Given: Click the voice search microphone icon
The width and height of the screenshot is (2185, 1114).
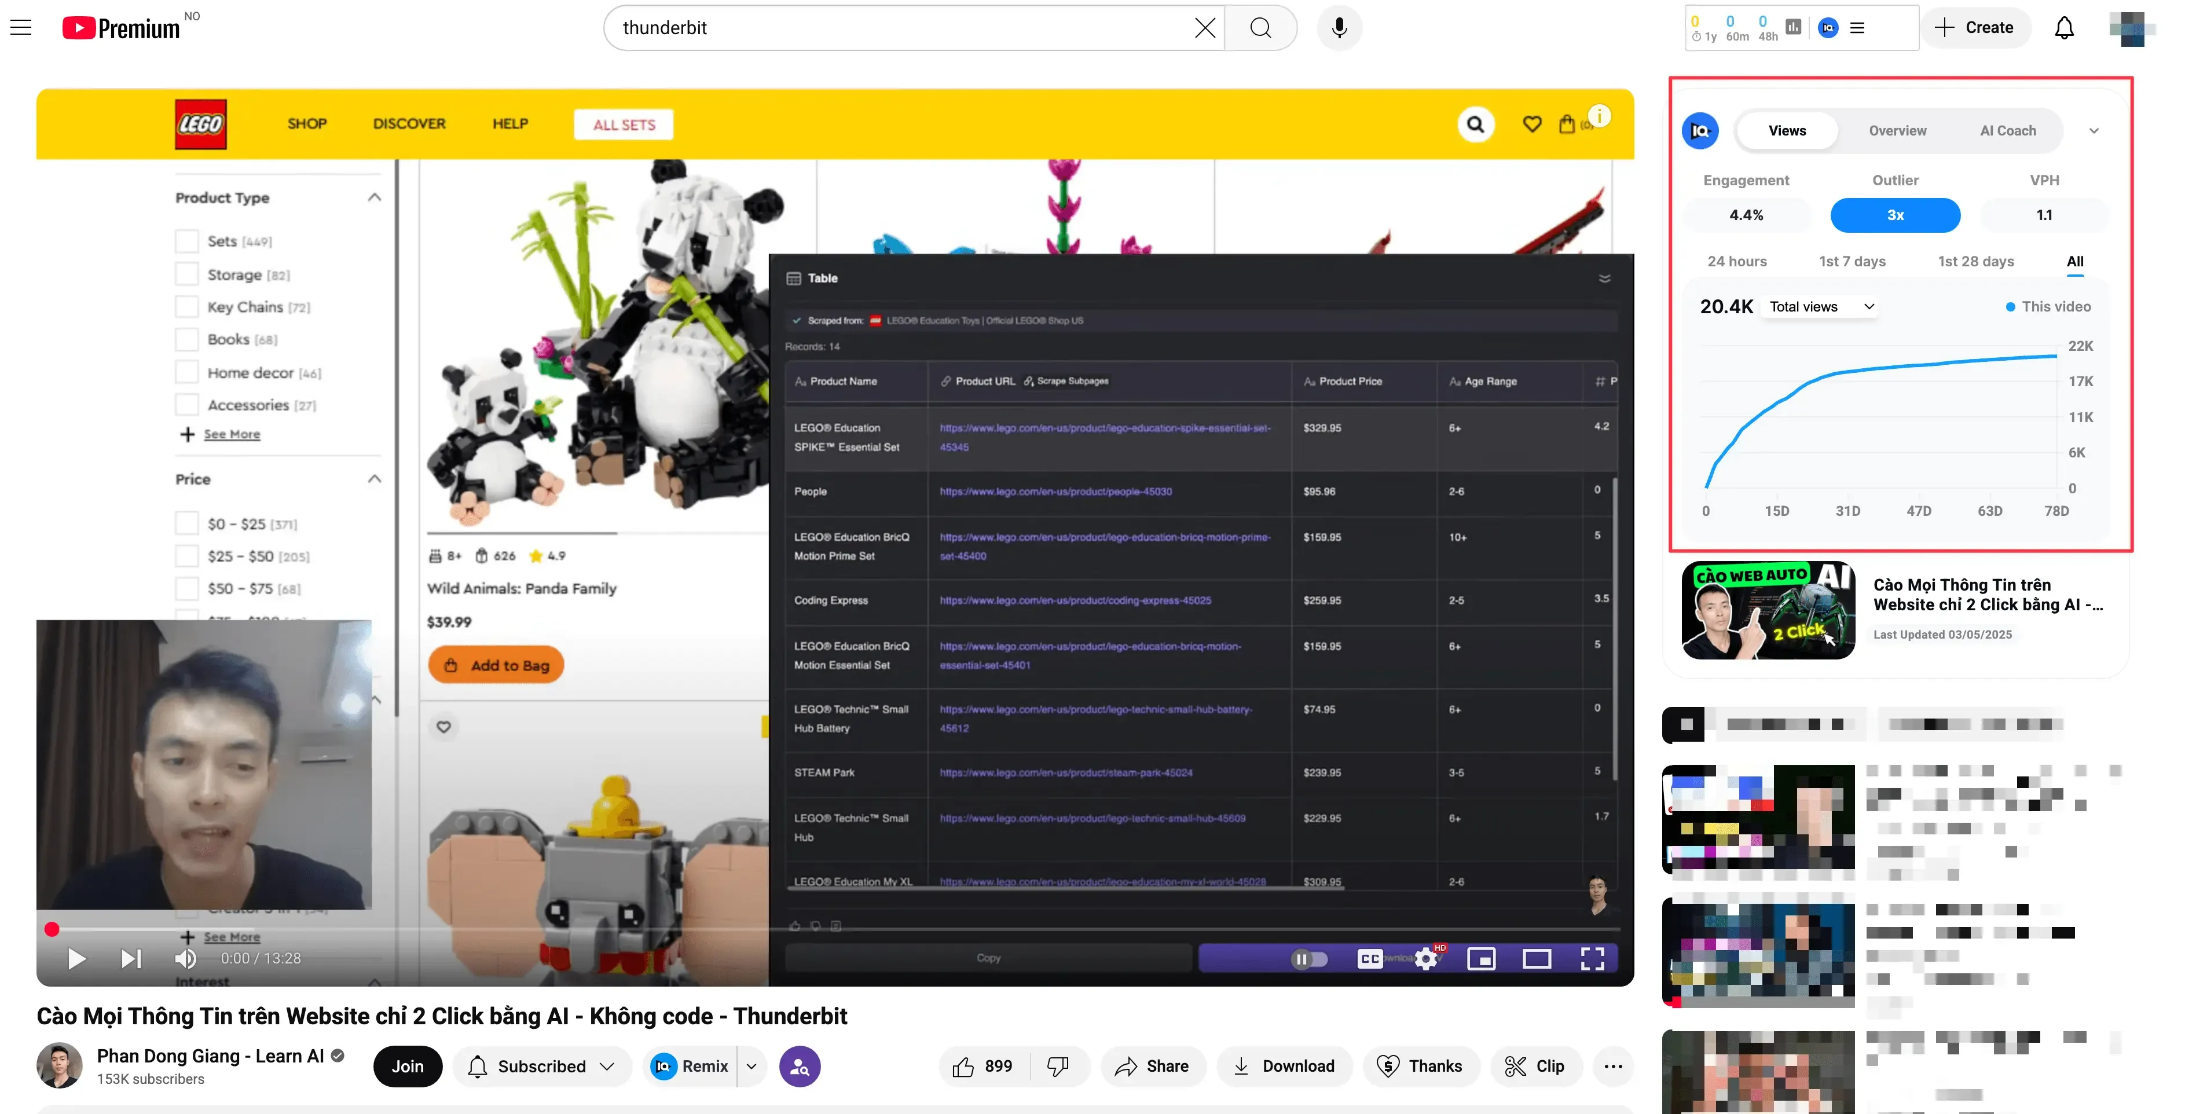Looking at the screenshot, I should [1339, 28].
